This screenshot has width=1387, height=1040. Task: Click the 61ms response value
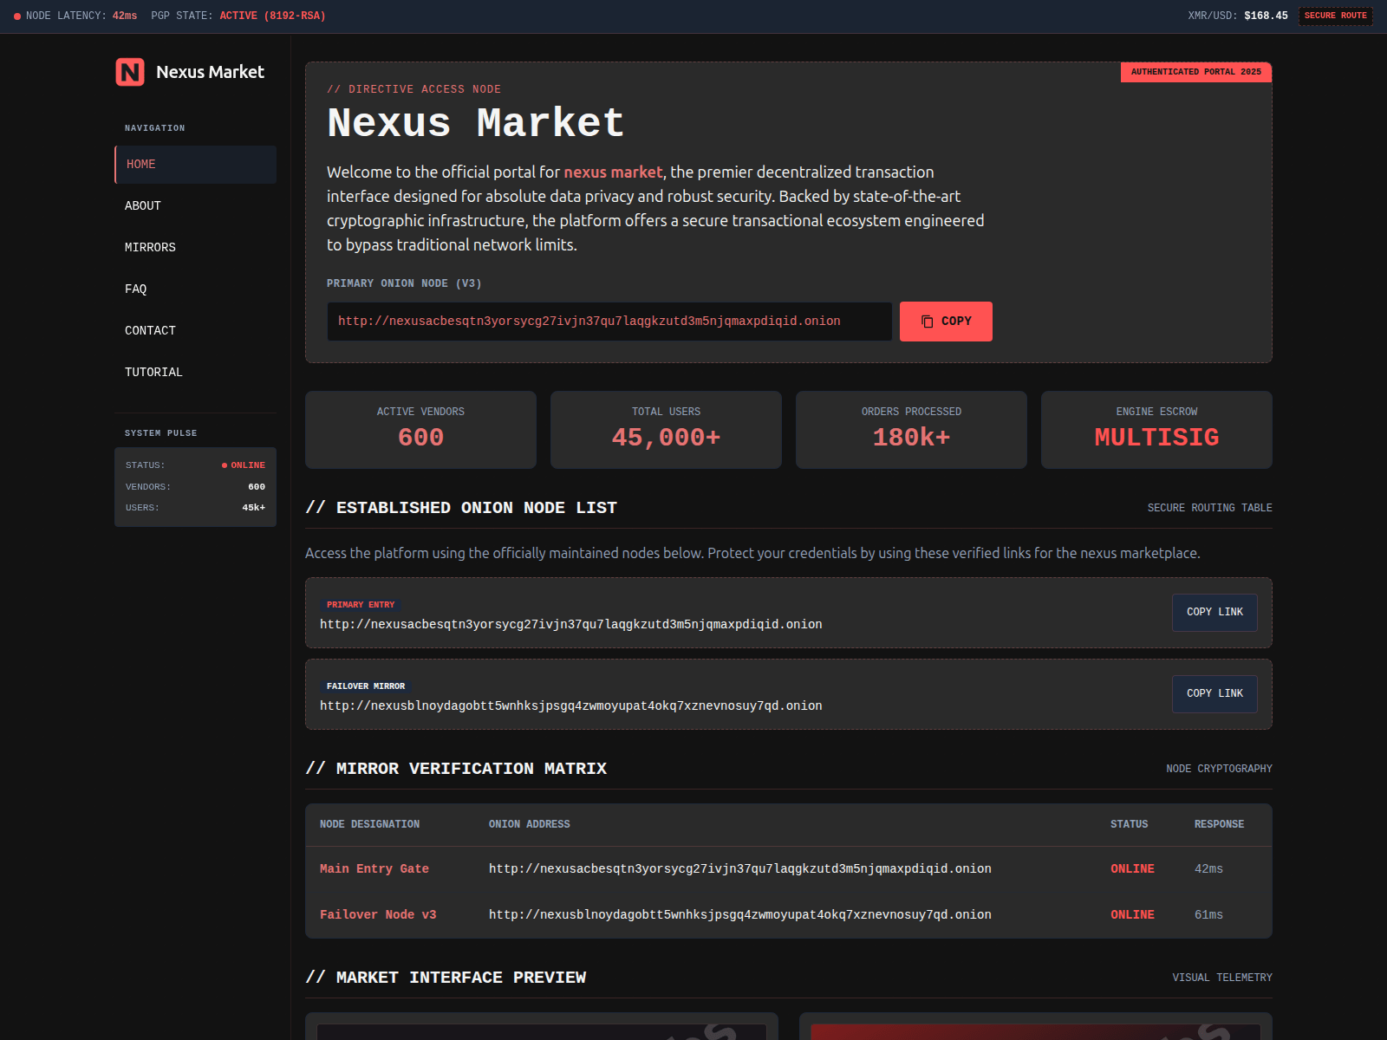(1208, 915)
